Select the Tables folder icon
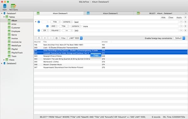The width and height of the screenshot is (188, 119). (x=7, y=17)
